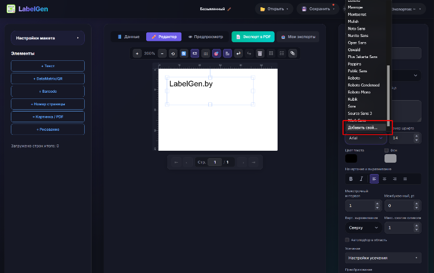
Task: Expand the Настройки макета section
Action: (x=48, y=38)
